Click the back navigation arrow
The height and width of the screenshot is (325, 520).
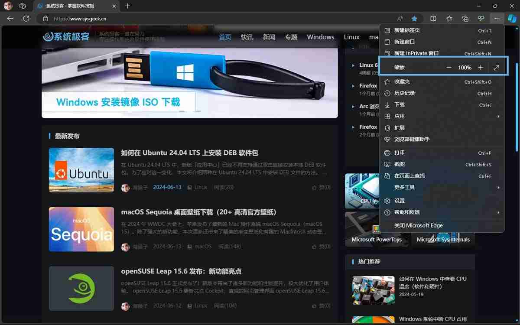tap(10, 19)
